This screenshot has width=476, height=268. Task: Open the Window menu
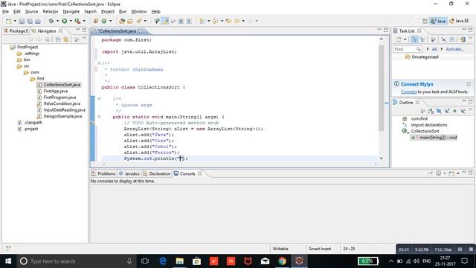click(x=139, y=12)
